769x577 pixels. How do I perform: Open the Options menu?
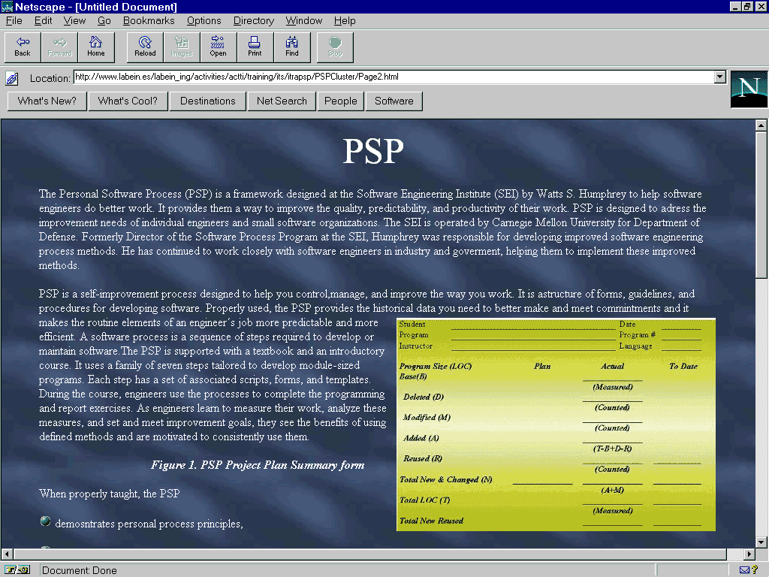(x=204, y=20)
